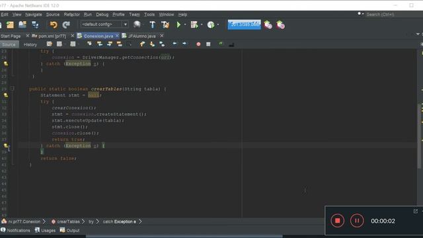Click Find Selection icon in editor toolbar
Image resolution: width=423 pixels, height=238 pixels.
coord(89,44)
